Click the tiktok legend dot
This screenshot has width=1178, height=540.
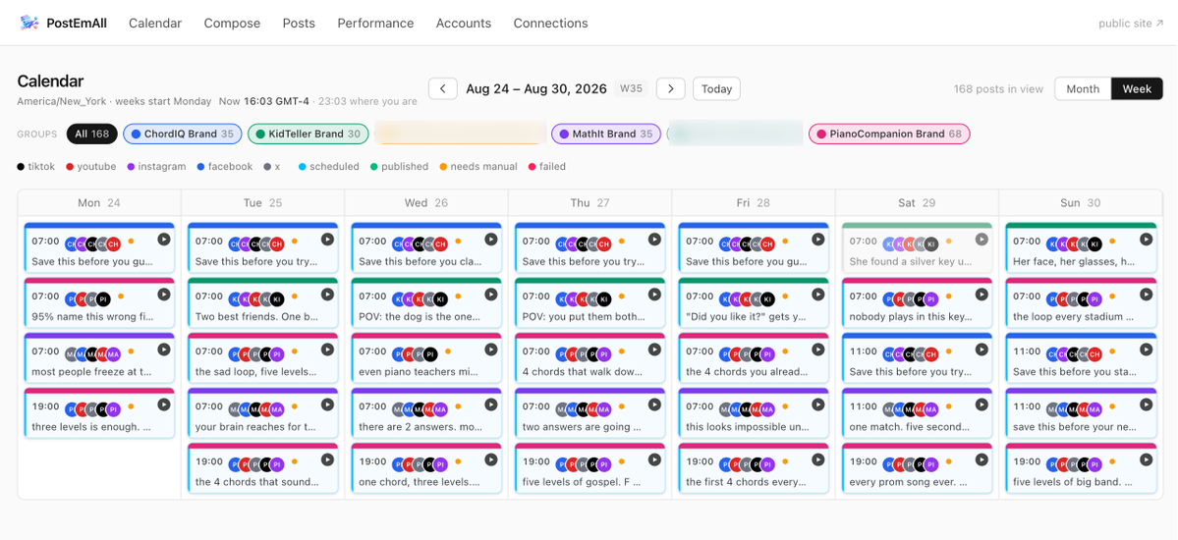[21, 167]
